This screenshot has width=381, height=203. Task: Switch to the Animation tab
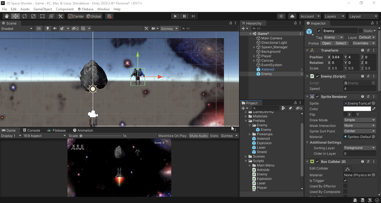[83, 130]
